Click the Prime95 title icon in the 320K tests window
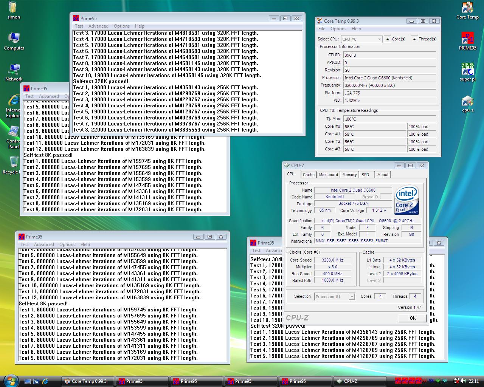 [x=76, y=18]
